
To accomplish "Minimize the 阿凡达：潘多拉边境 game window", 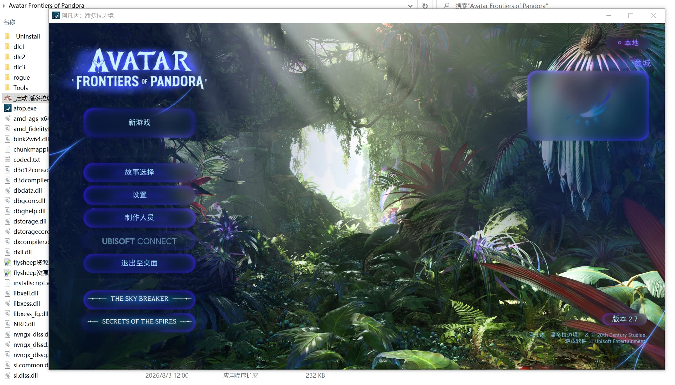I will coord(609,15).
